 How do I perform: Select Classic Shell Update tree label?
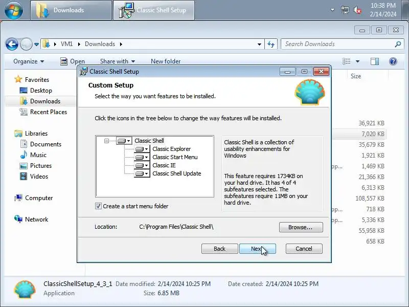176,173
